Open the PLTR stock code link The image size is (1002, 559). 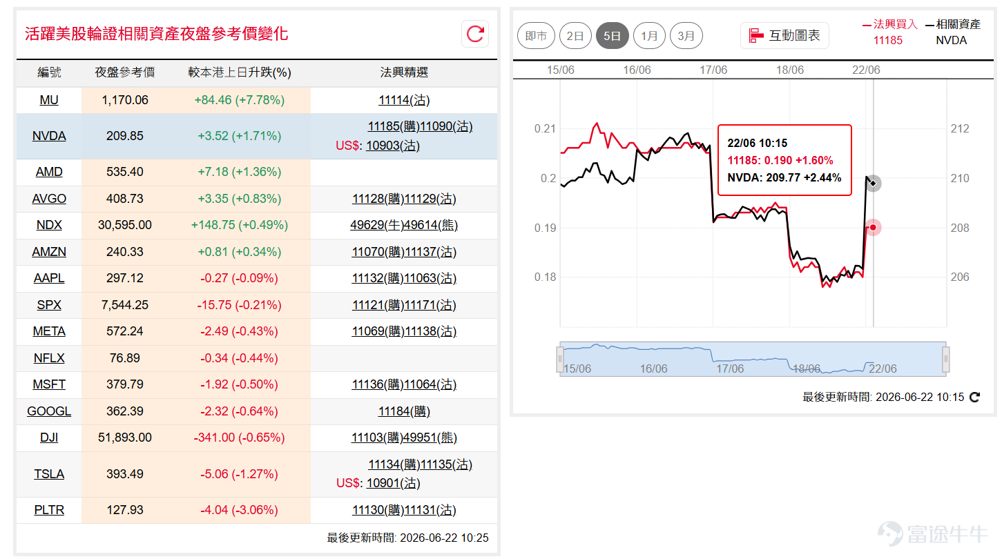tap(49, 510)
